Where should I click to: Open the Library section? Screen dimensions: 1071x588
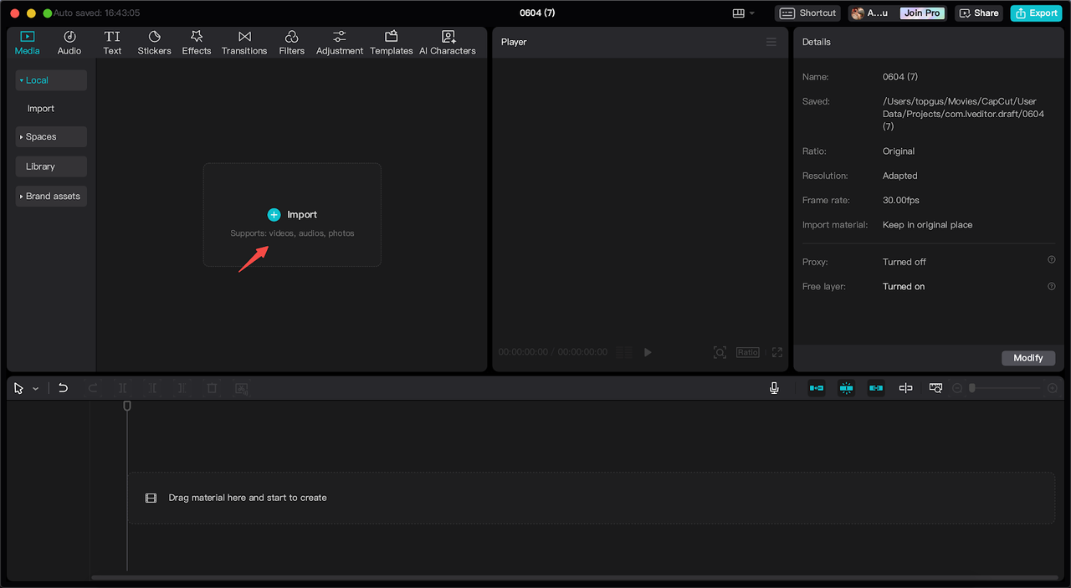51,166
